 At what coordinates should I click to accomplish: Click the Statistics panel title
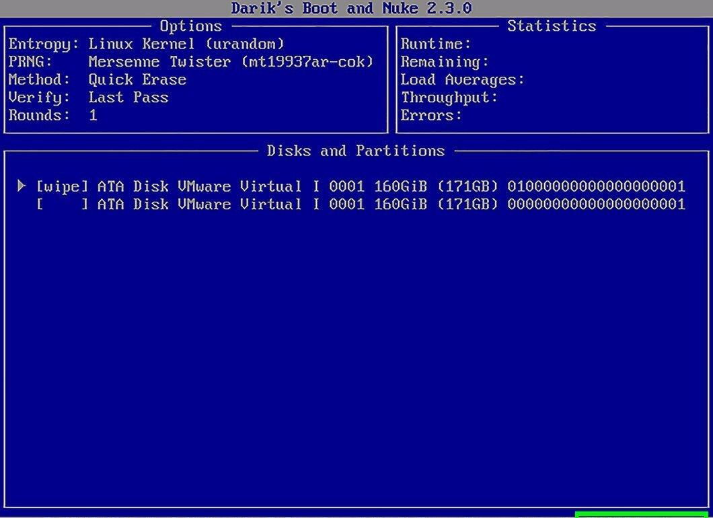pyautogui.click(x=552, y=26)
